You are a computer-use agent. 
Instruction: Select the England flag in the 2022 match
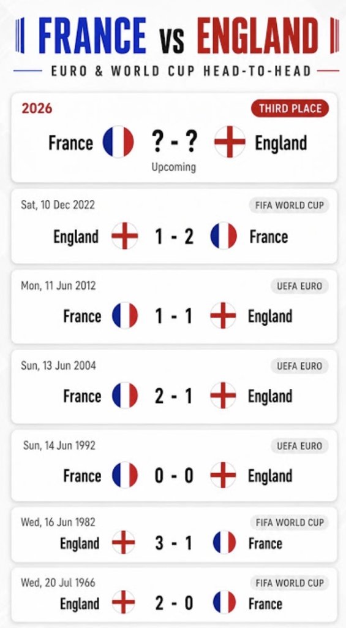pyautogui.click(x=125, y=236)
